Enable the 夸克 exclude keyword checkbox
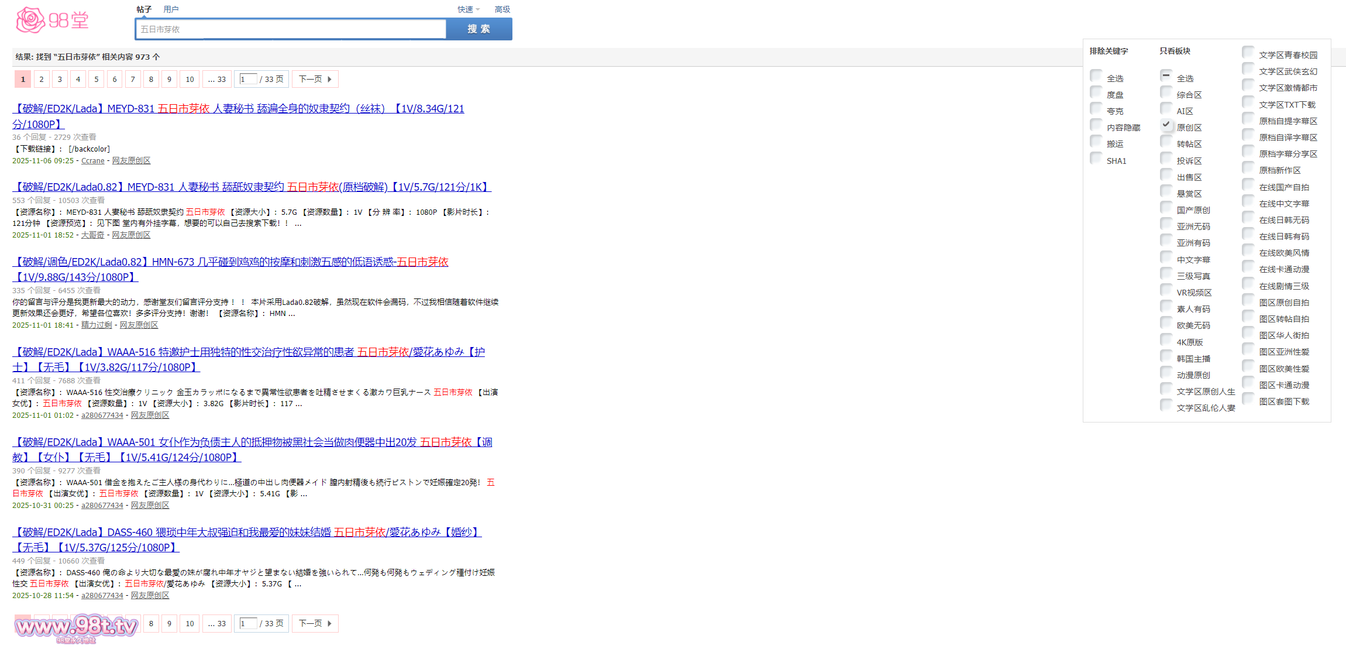The image size is (1346, 649). [x=1096, y=109]
